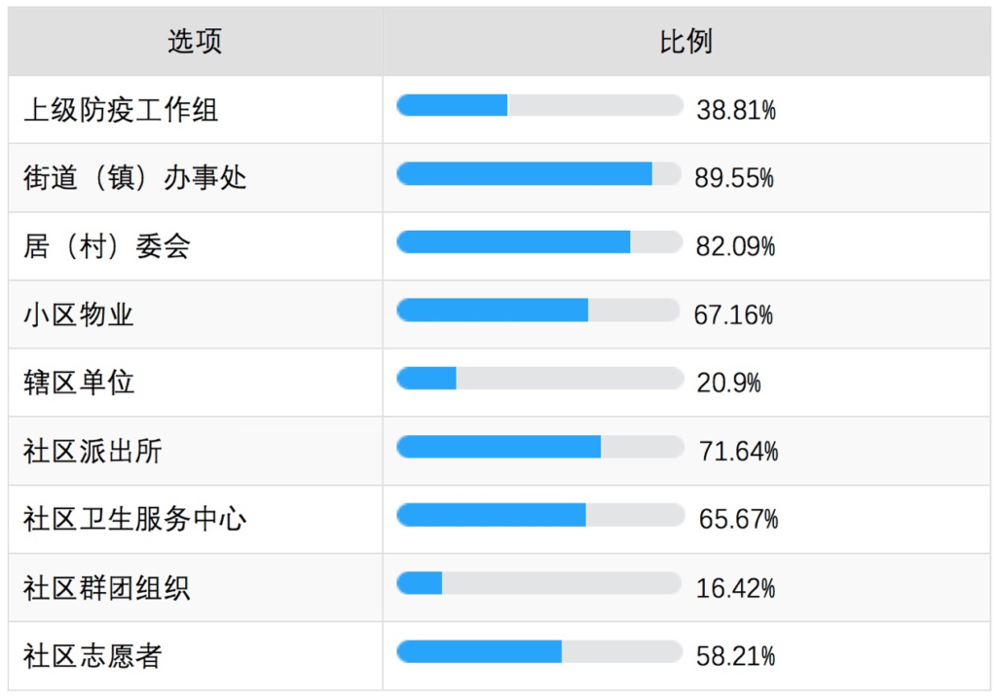The width and height of the screenshot is (997, 699).
Task: Click the 16.42% progress bar
Action: [x=538, y=583]
